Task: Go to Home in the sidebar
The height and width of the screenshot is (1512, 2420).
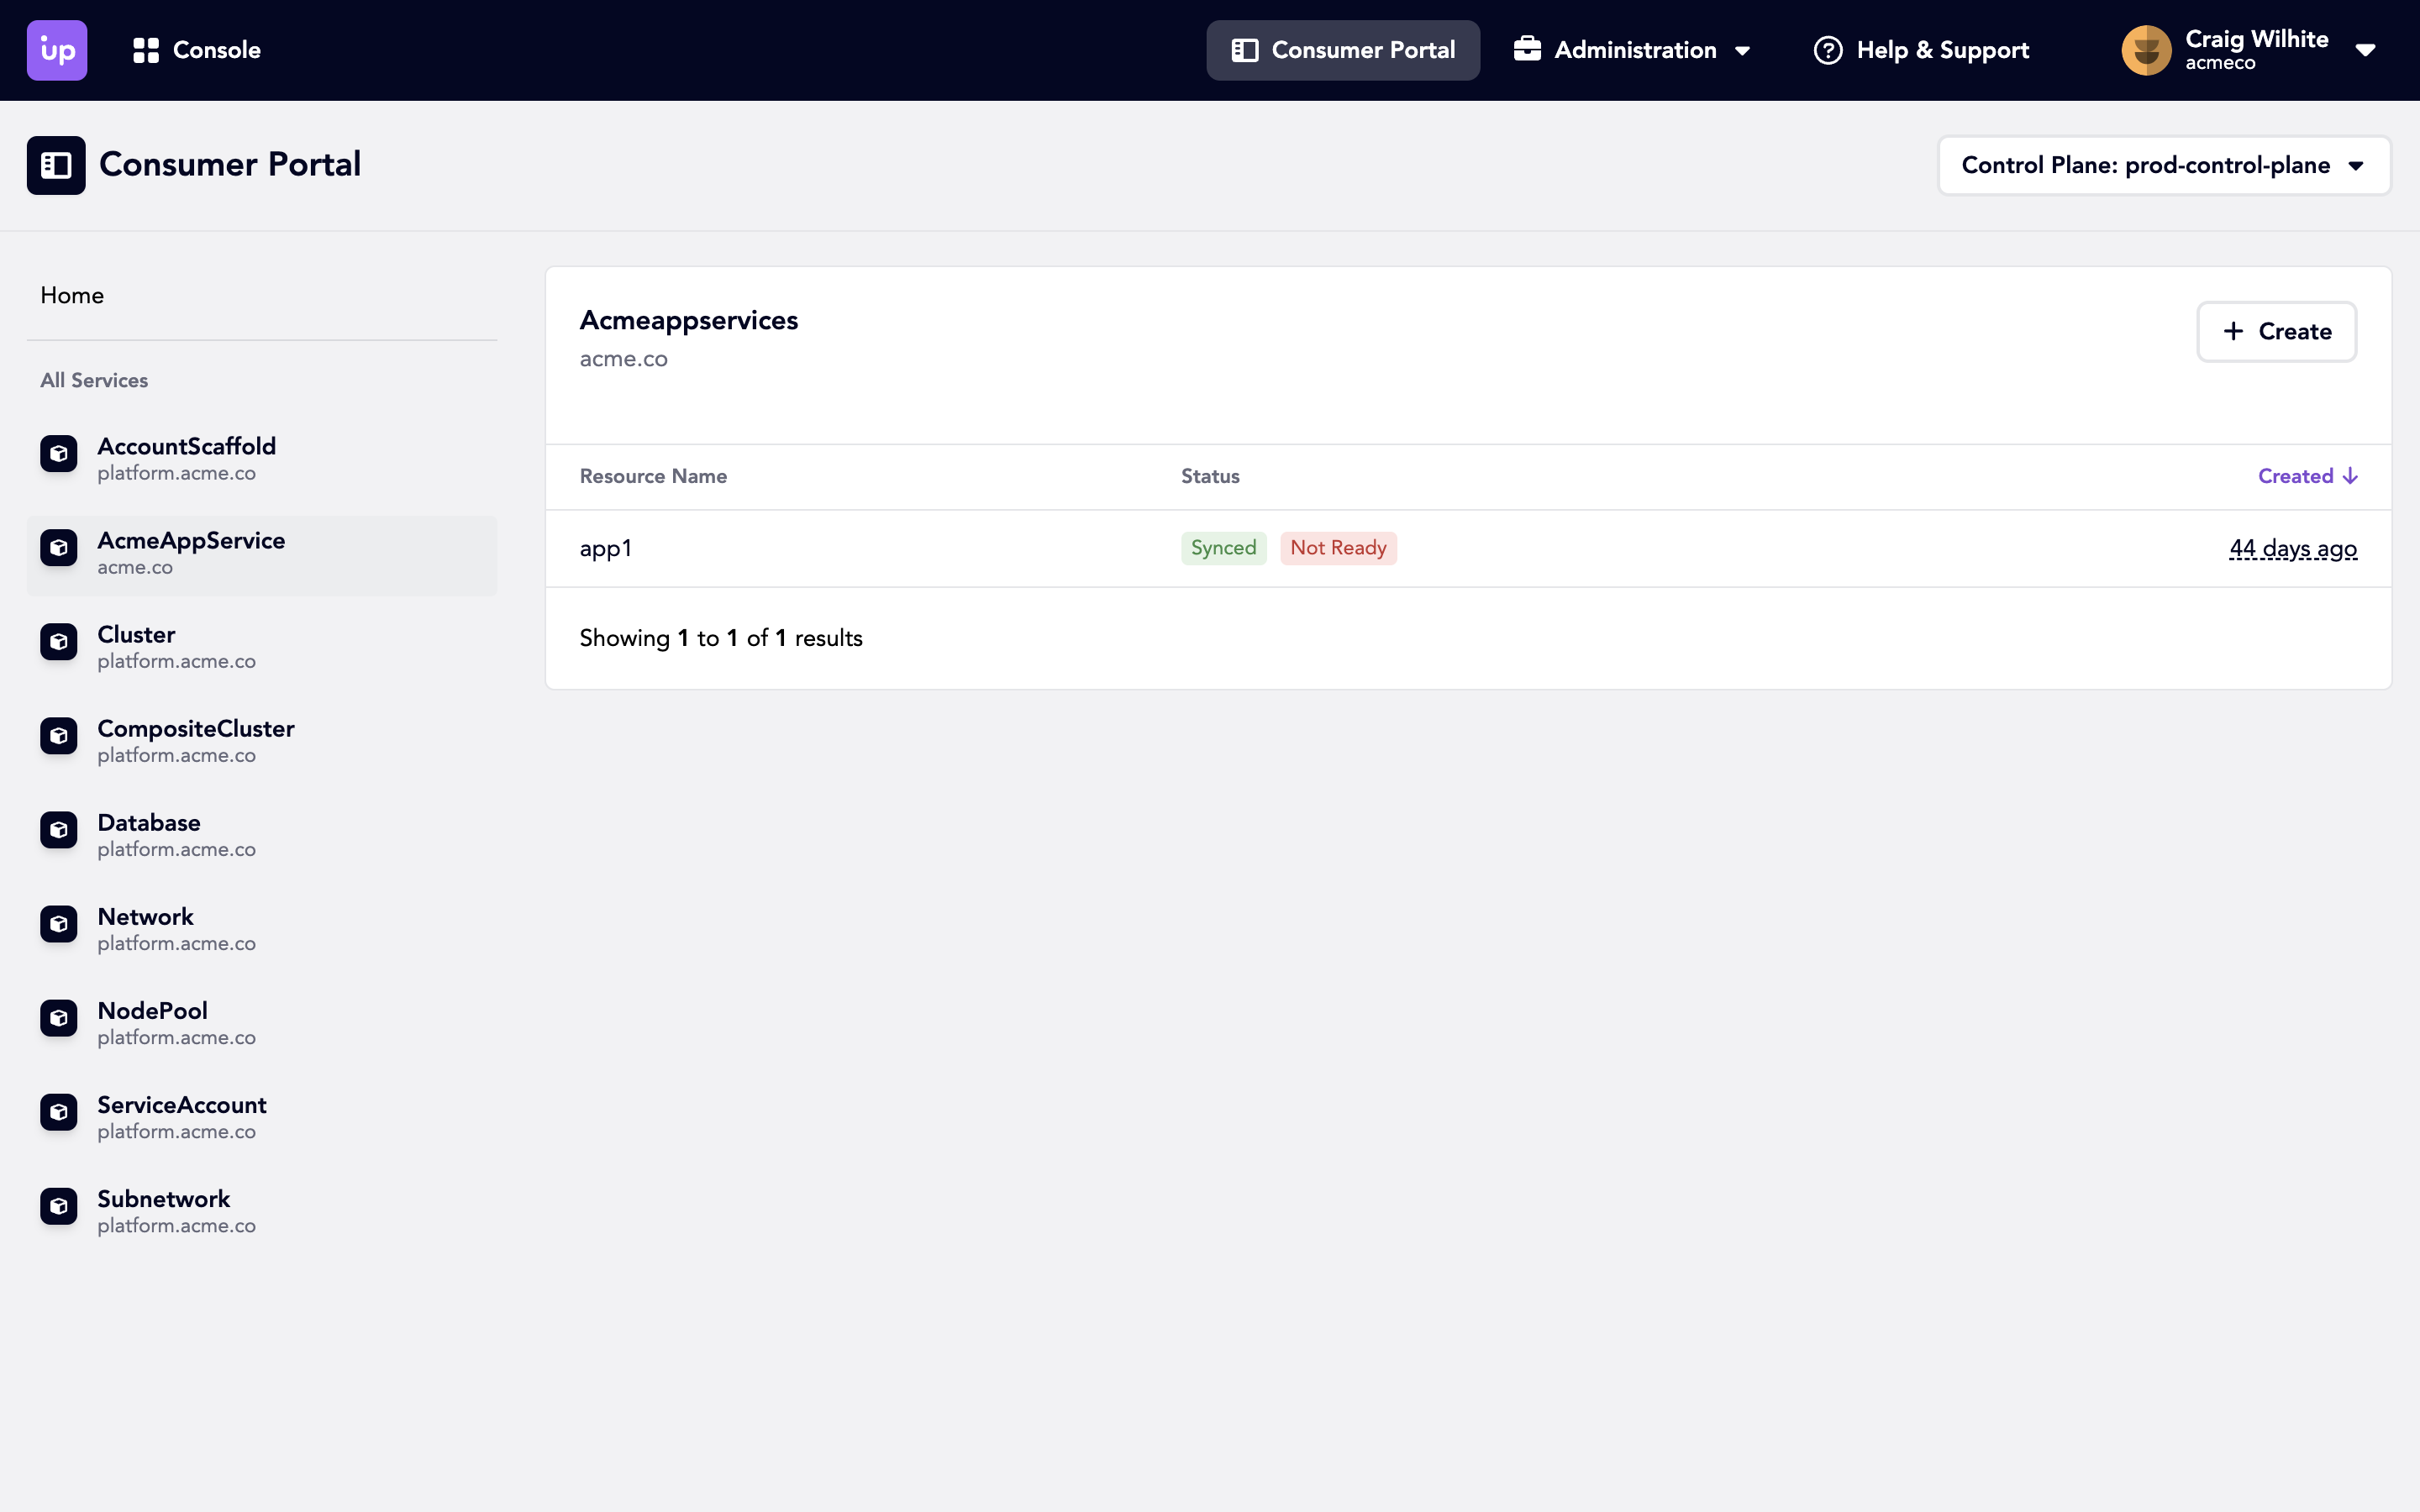Action: point(72,295)
